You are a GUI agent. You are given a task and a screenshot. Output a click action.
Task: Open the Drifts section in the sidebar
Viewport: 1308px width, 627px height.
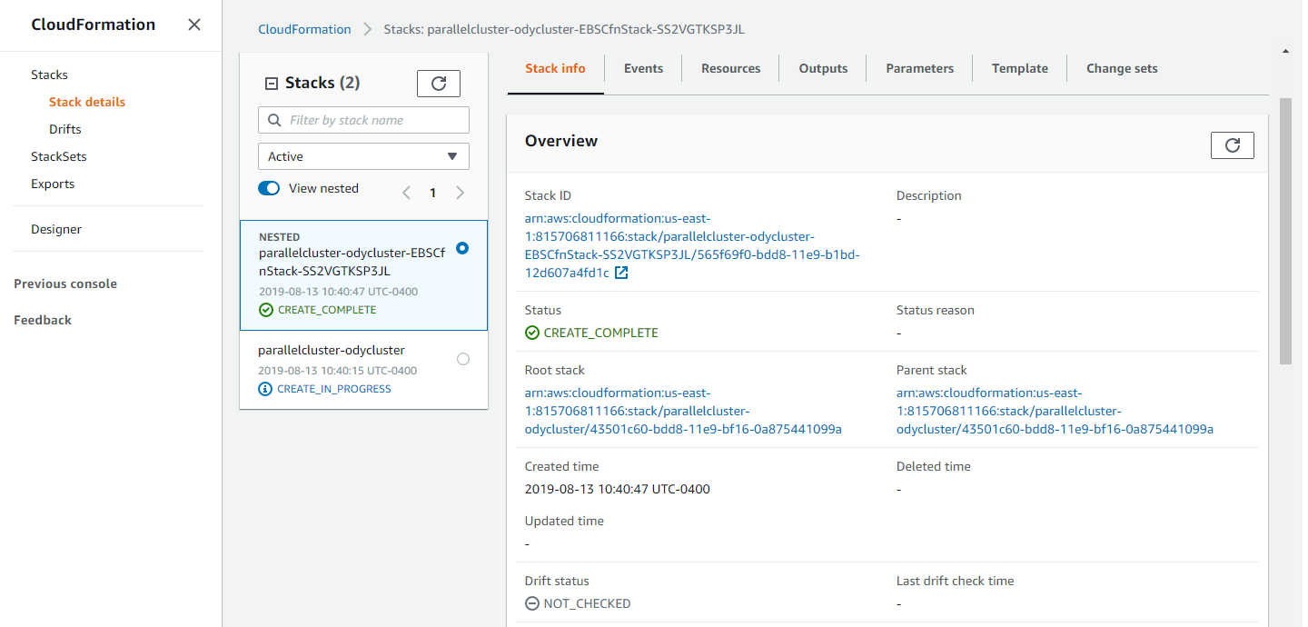click(64, 128)
